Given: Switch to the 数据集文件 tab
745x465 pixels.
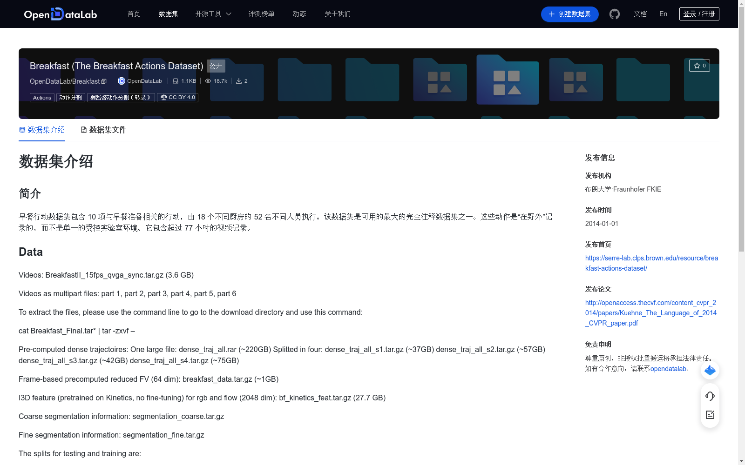Looking at the screenshot, I should [x=103, y=130].
